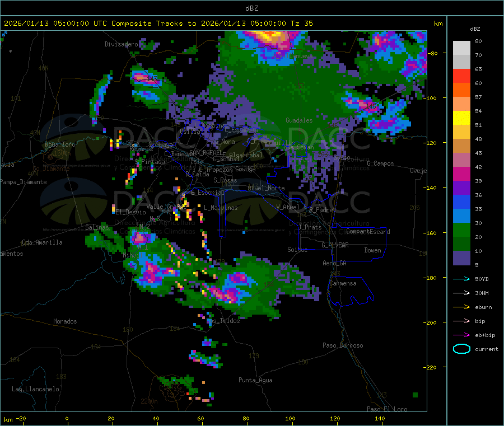Pick the slate purple 10 dBZ swatch
The height and width of the screenshot is (426, 504).
click(461, 258)
